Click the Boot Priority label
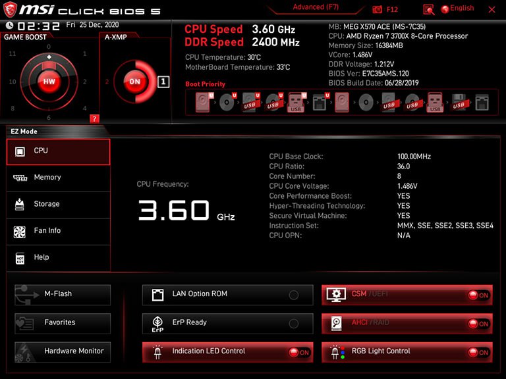Image resolution: width=506 pixels, height=379 pixels. tap(206, 84)
